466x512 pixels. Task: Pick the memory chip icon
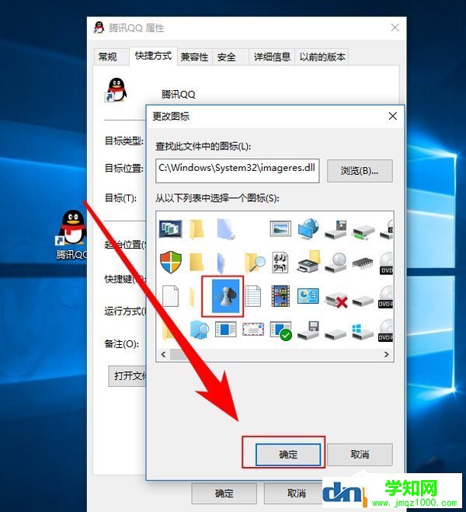pyautogui.click(x=363, y=263)
